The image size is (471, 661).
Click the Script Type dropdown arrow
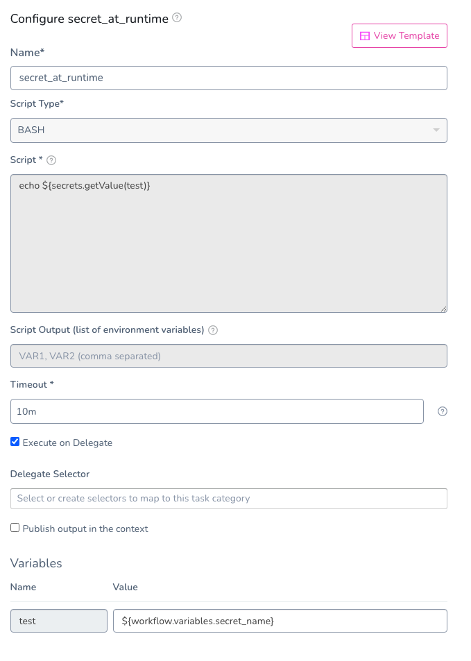coord(436,130)
